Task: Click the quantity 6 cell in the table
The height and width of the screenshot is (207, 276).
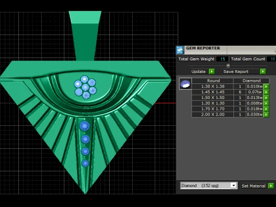Action: (x=240, y=92)
